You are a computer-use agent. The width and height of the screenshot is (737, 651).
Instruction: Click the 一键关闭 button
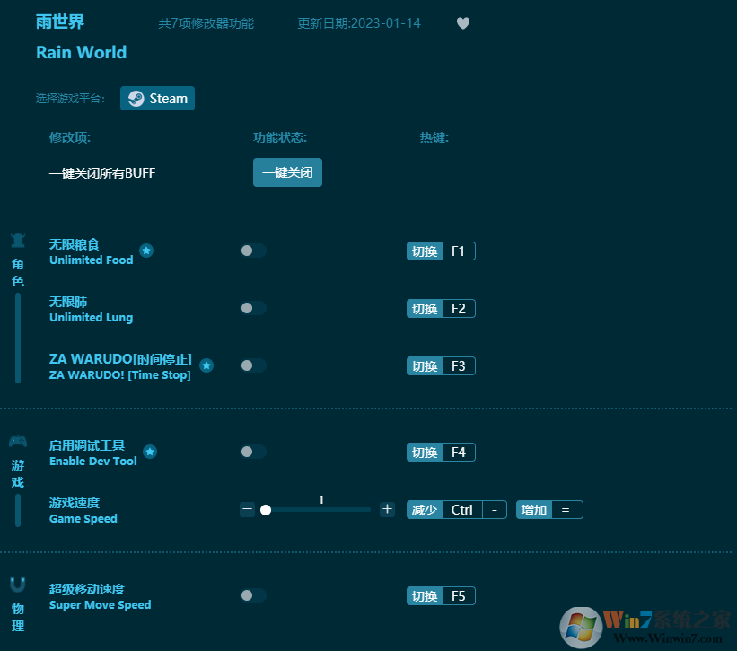coord(287,172)
